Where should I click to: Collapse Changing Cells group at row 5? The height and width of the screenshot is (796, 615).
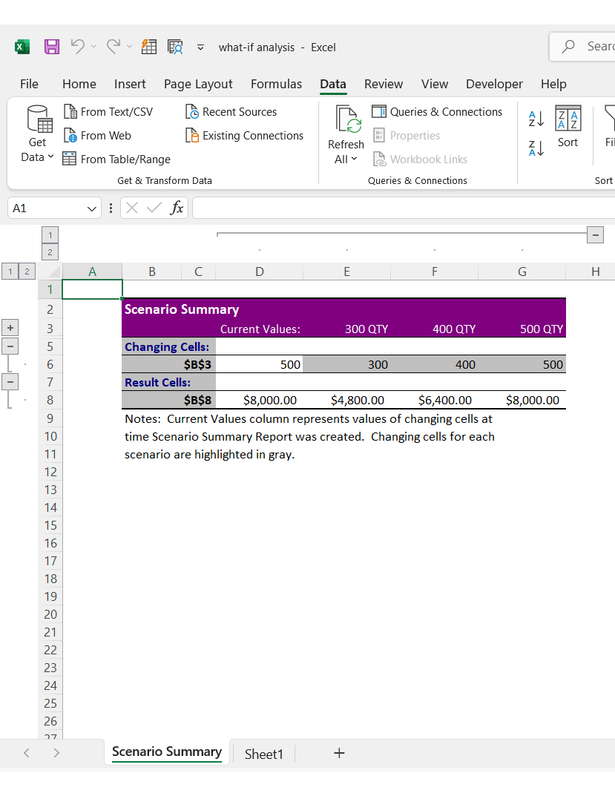tap(10, 346)
